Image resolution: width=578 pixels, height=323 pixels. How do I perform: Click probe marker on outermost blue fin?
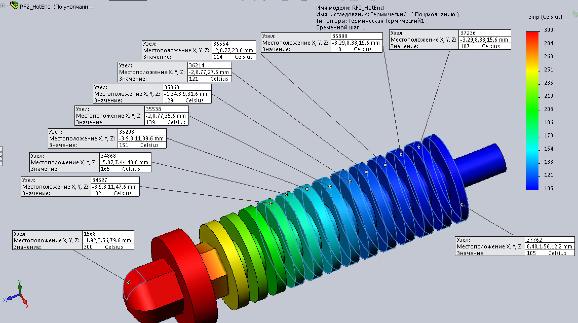pyautogui.click(x=461, y=205)
